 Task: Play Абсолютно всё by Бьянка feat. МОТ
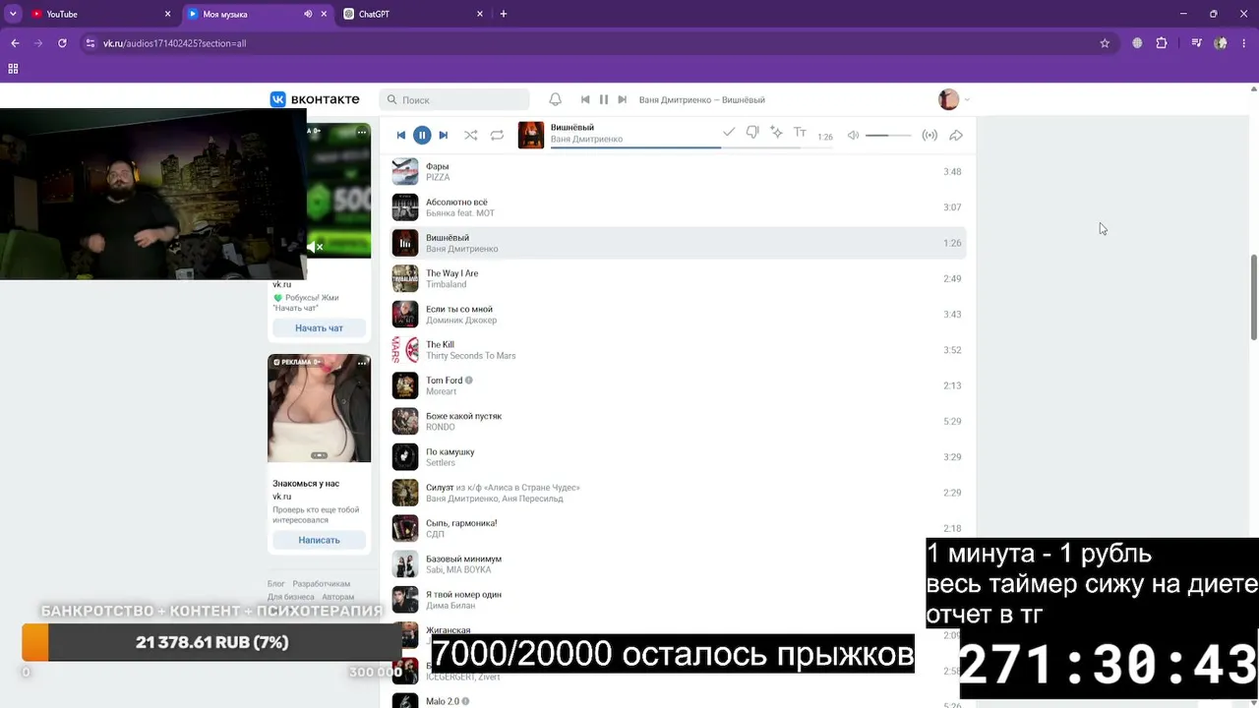(677, 207)
